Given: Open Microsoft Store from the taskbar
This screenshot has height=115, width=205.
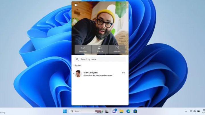Looking at the screenshot, I should [136, 111].
